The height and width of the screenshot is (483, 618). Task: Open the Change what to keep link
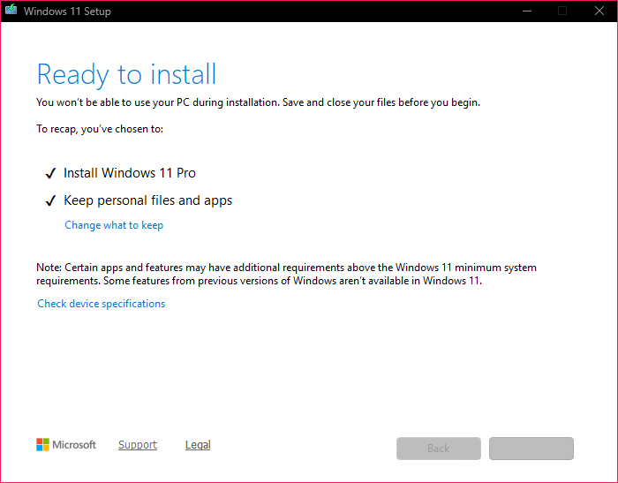point(114,225)
